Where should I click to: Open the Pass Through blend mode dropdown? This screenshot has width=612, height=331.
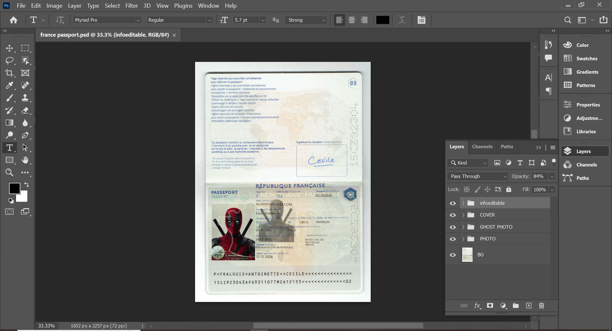point(477,176)
